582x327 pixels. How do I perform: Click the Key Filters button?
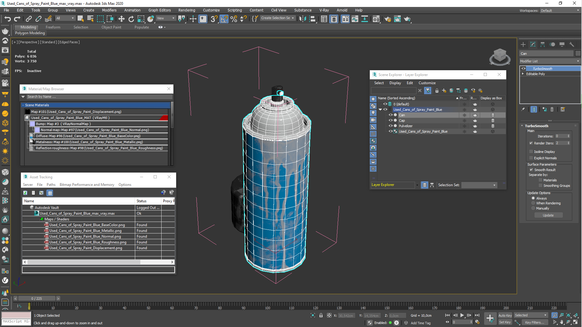click(x=534, y=322)
